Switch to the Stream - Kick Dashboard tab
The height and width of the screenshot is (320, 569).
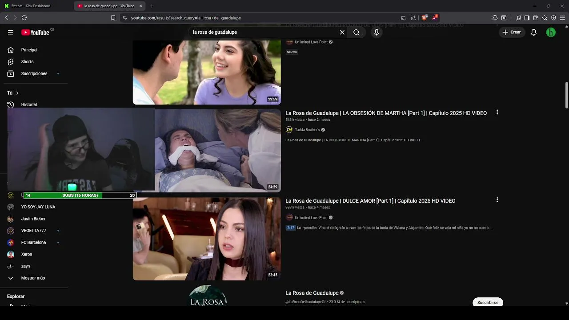pos(31,6)
